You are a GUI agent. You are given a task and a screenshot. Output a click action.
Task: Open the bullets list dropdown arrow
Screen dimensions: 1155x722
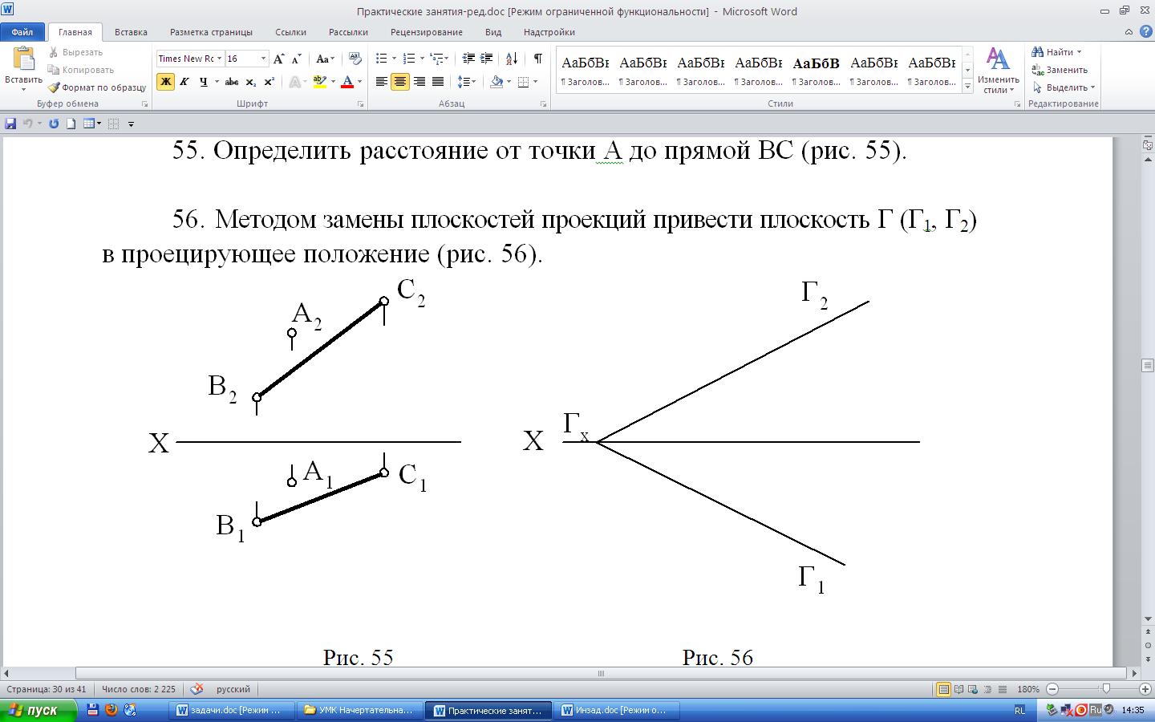394,59
